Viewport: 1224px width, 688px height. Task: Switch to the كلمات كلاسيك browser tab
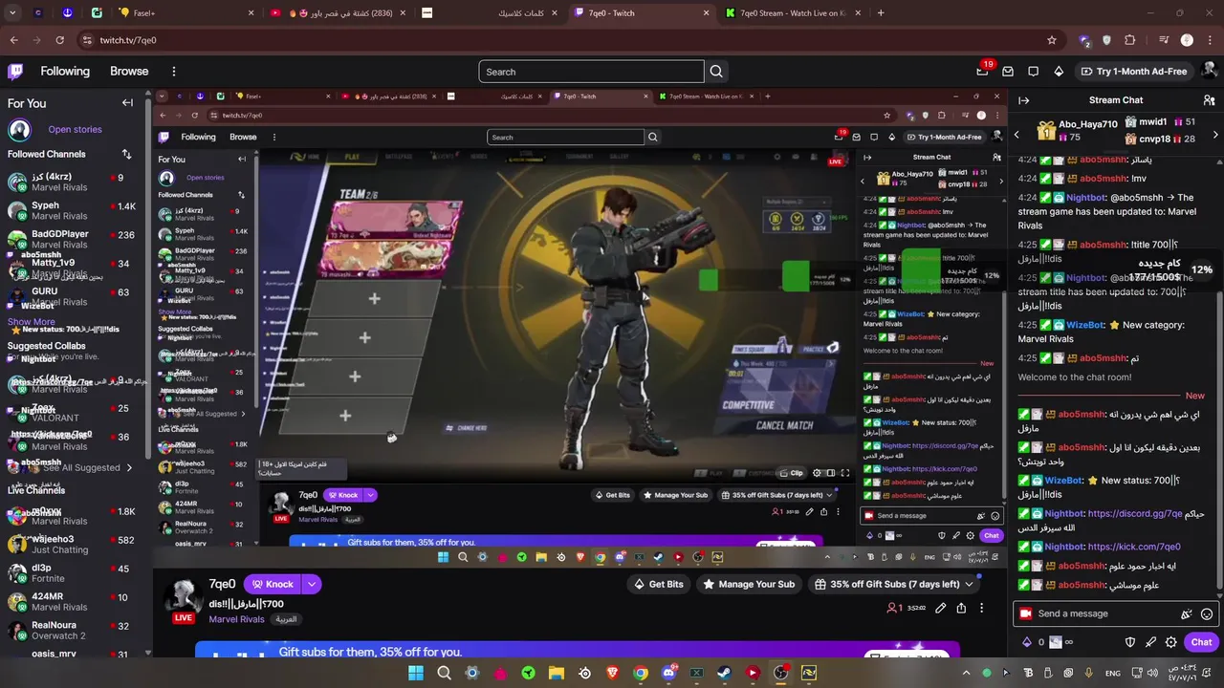coord(491,13)
